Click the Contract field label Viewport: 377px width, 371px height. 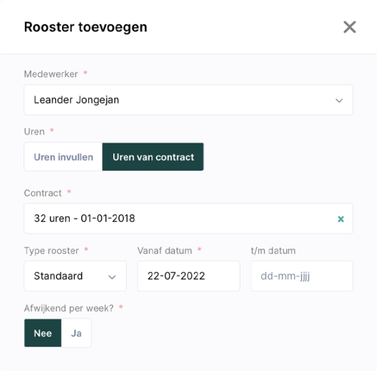pos(43,193)
